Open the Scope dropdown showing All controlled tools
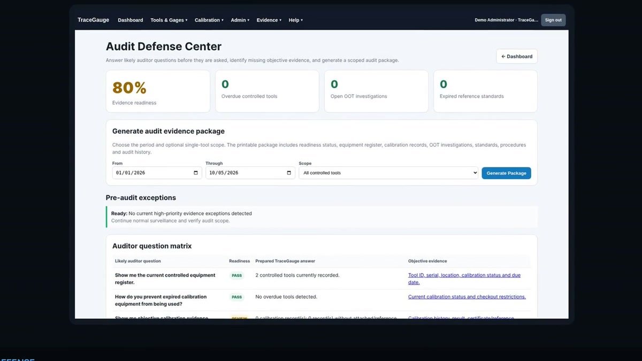 pos(388,173)
